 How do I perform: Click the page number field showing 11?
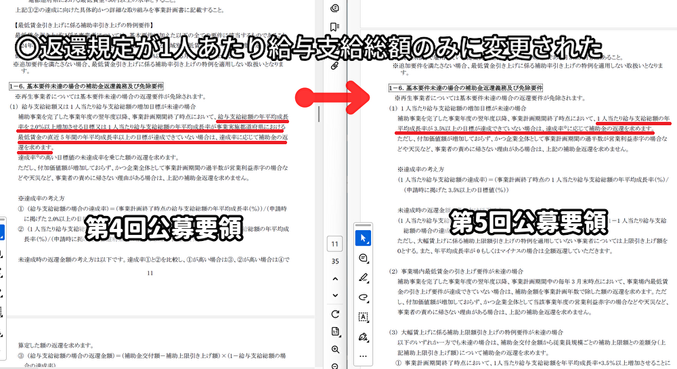pos(335,244)
